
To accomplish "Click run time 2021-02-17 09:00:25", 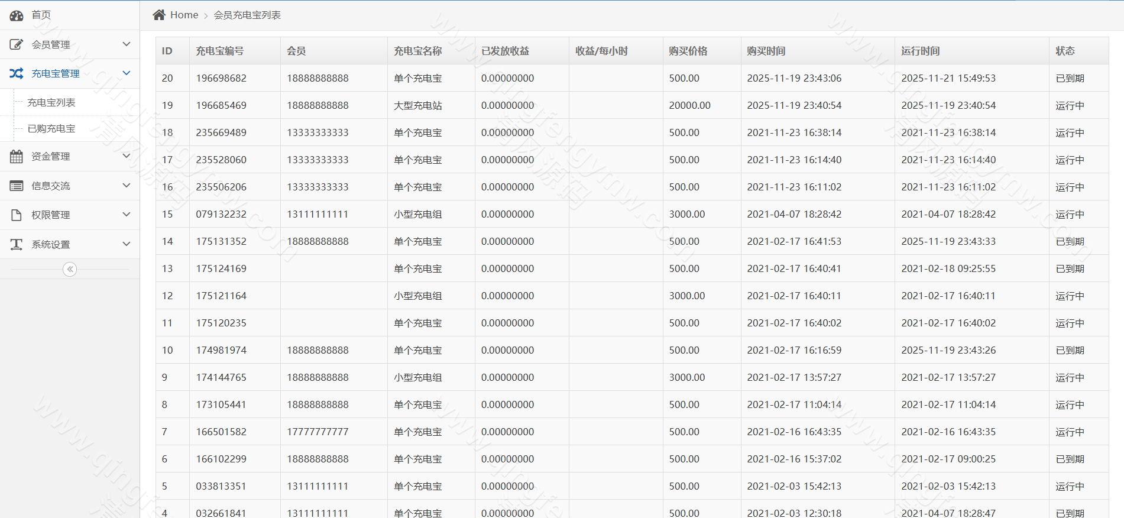I will (x=948, y=459).
